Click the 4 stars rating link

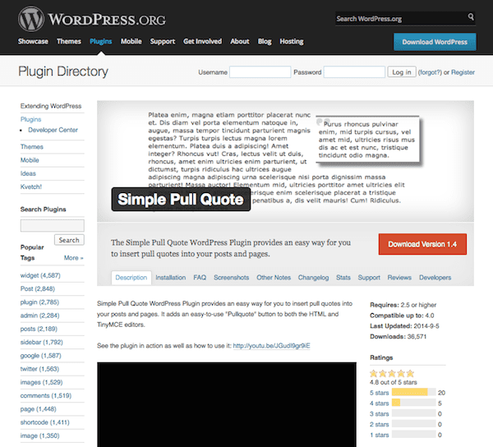tap(379, 403)
